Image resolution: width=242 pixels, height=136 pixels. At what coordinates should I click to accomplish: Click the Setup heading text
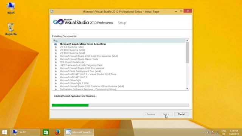[x=122, y=23]
